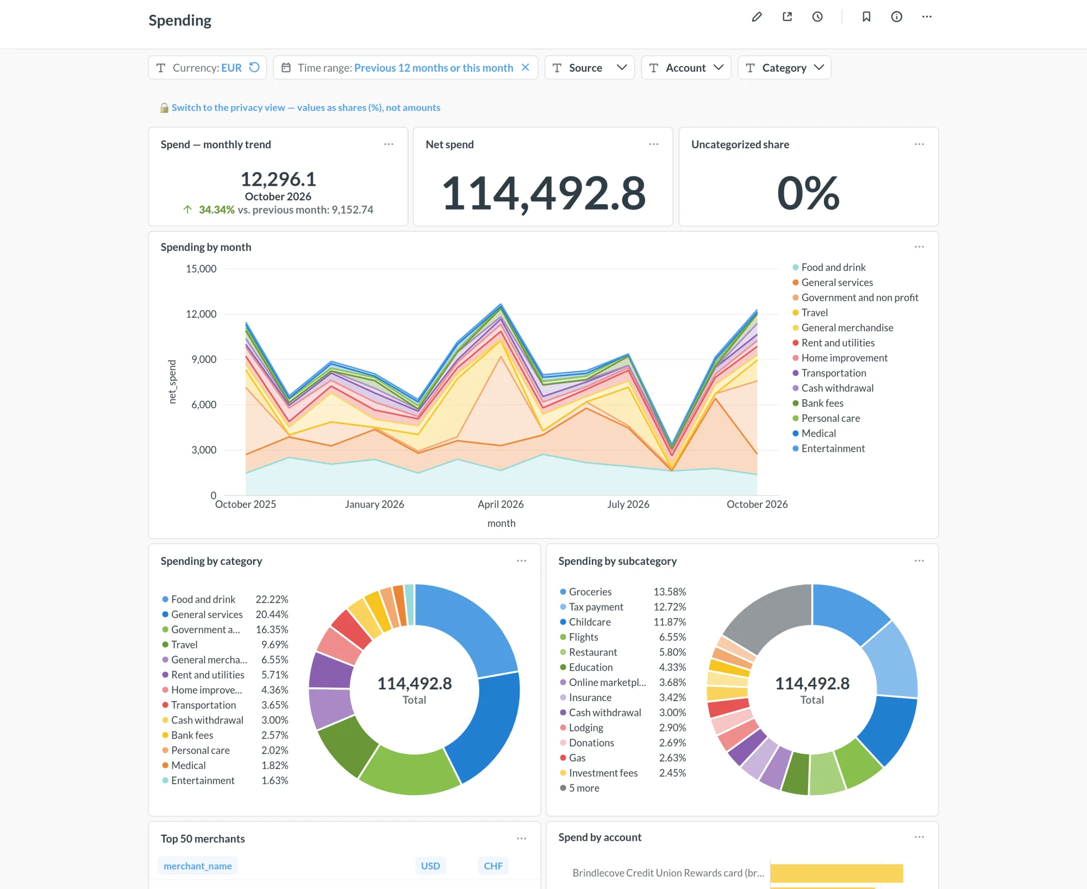
Task: Click the 114,492.8 Net spend value
Action: click(x=543, y=193)
